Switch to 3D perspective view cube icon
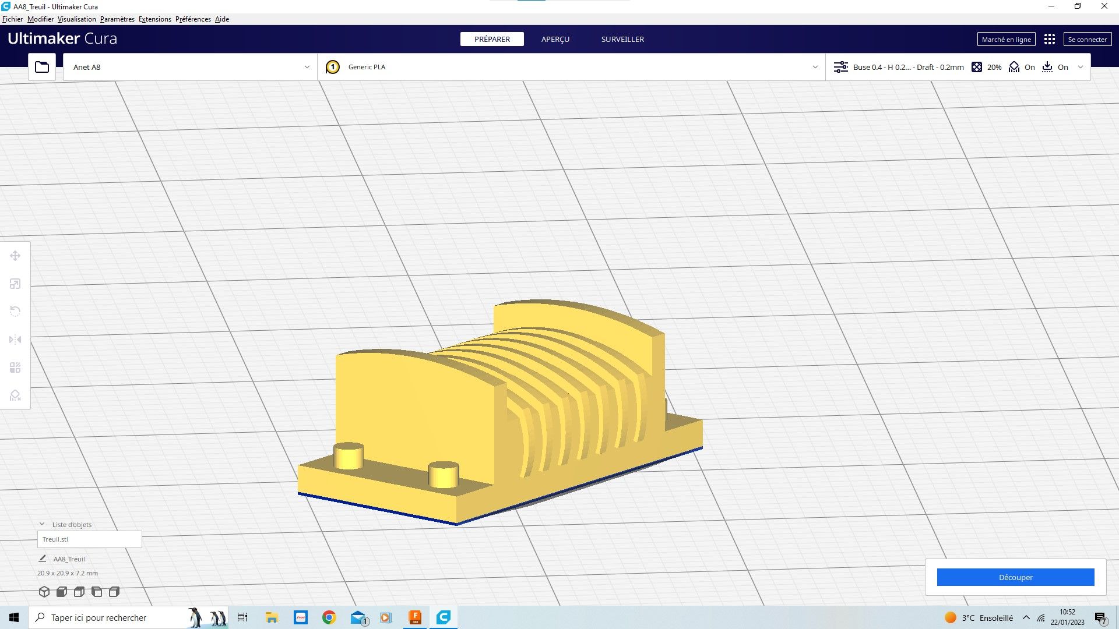 click(44, 592)
